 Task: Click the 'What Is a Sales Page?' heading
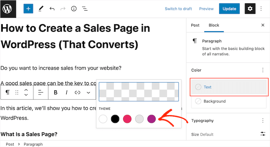pos(29,134)
